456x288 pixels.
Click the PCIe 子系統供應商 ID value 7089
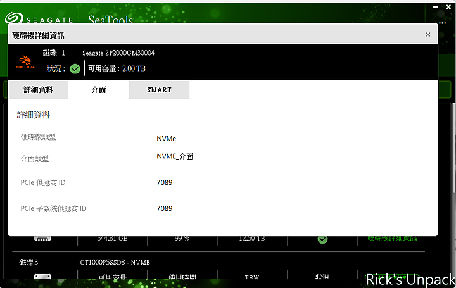click(165, 208)
